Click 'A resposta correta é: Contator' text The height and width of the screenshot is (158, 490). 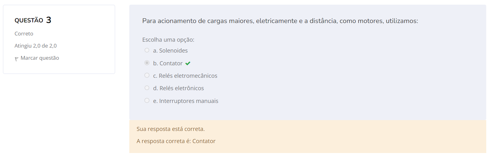176,141
